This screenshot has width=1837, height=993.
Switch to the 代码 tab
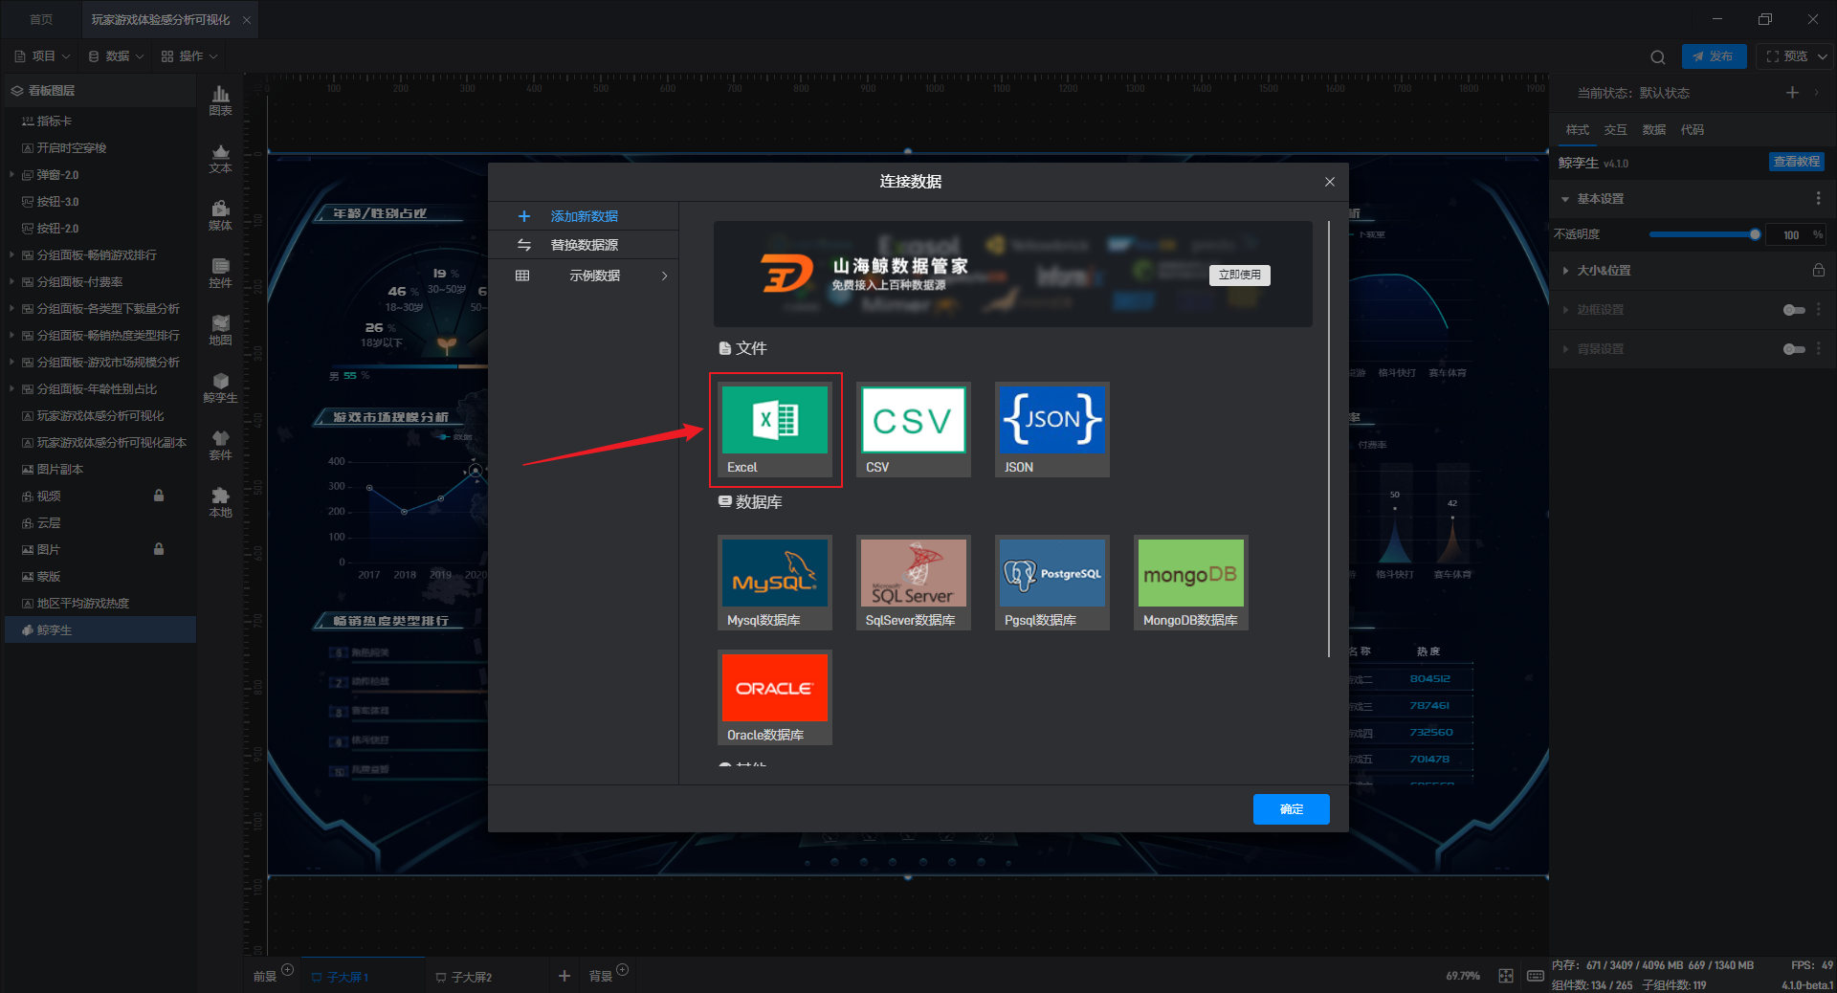click(x=1692, y=130)
